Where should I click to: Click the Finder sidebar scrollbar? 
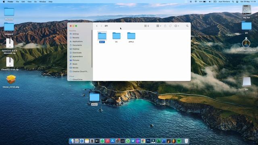[x=92, y=49]
